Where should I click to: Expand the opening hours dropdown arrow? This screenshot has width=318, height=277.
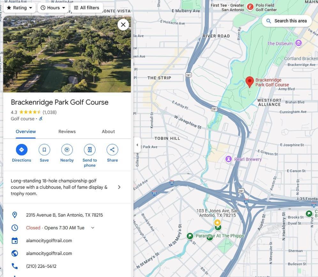pos(93,228)
